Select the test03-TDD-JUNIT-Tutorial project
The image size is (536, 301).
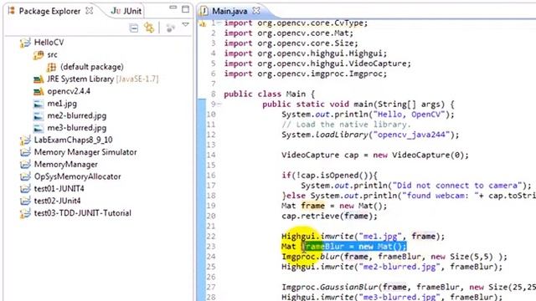pyautogui.click(x=82, y=213)
